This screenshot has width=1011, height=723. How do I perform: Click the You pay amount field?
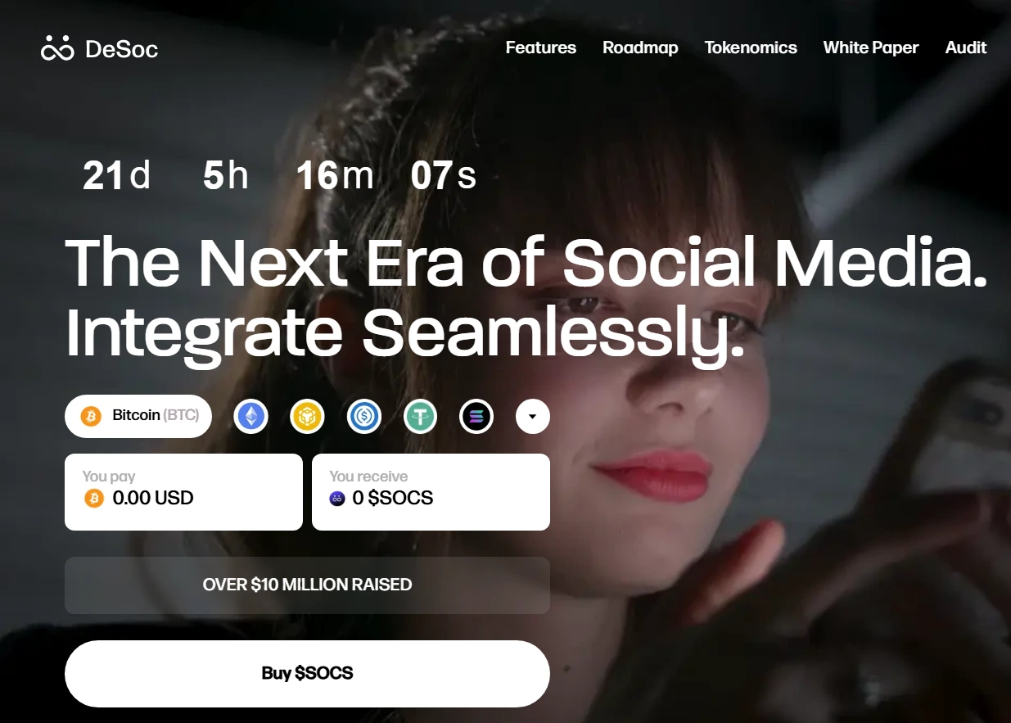pos(183,492)
